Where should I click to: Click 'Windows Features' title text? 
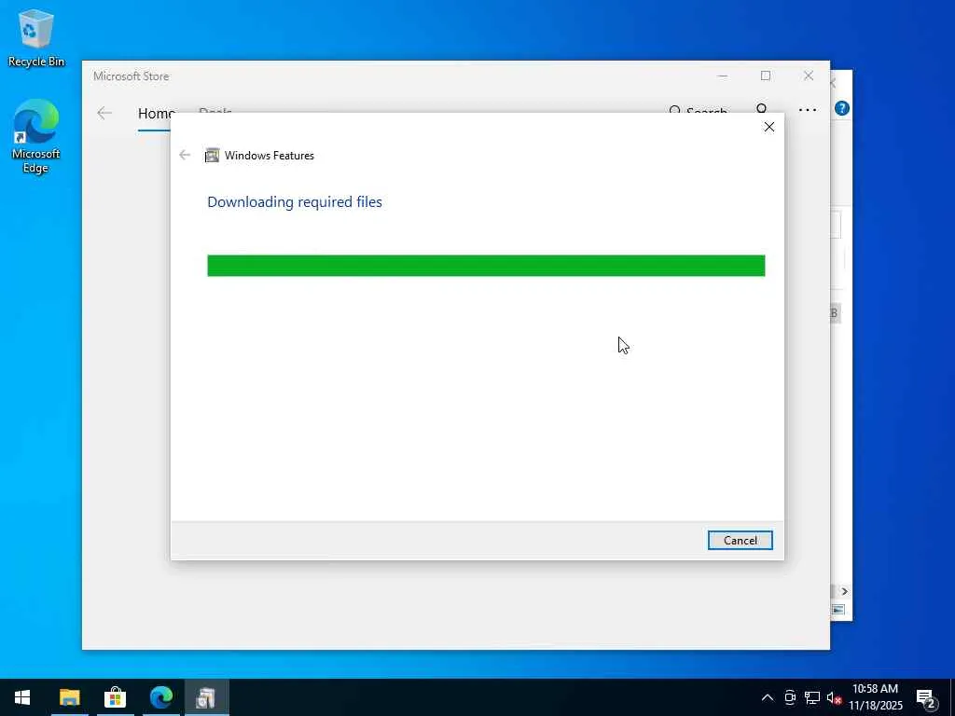pyautogui.click(x=270, y=156)
